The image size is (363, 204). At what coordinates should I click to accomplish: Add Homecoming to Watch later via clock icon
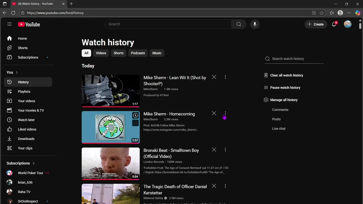[136, 115]
